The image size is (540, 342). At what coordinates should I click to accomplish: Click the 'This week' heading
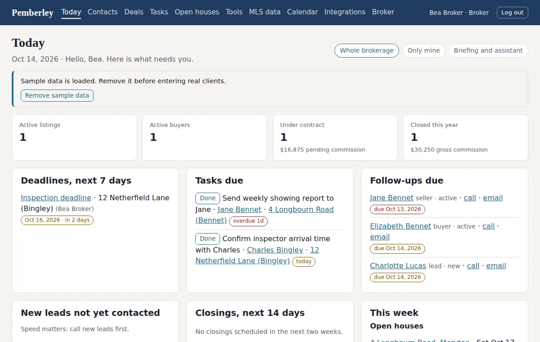394,313
